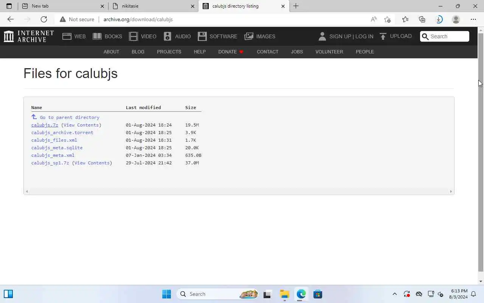484x303 pixels.
Task: Open the HELP menu item
Action: coord(200,52)
